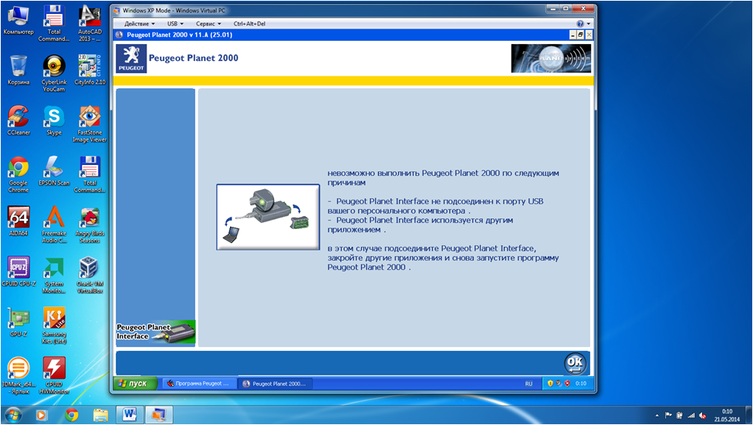Expand the USB dropdown menu

point(175,24)
